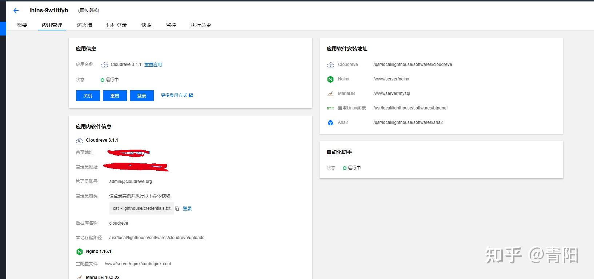Image resolution: width=594 pixels, height=279 pixels.
Task: Select path /usr/local/lighthouse/softwares/cloudreve/uploads
Action: (x=157, y=238)
